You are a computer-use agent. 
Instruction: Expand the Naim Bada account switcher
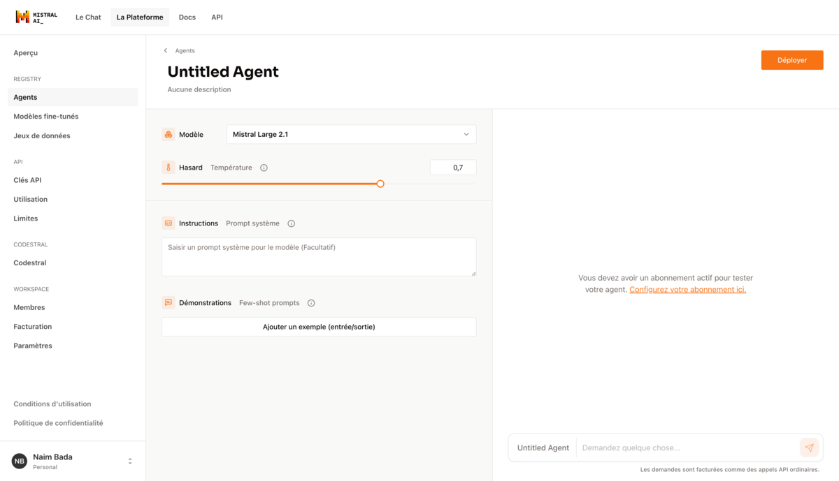coord(130,461)
